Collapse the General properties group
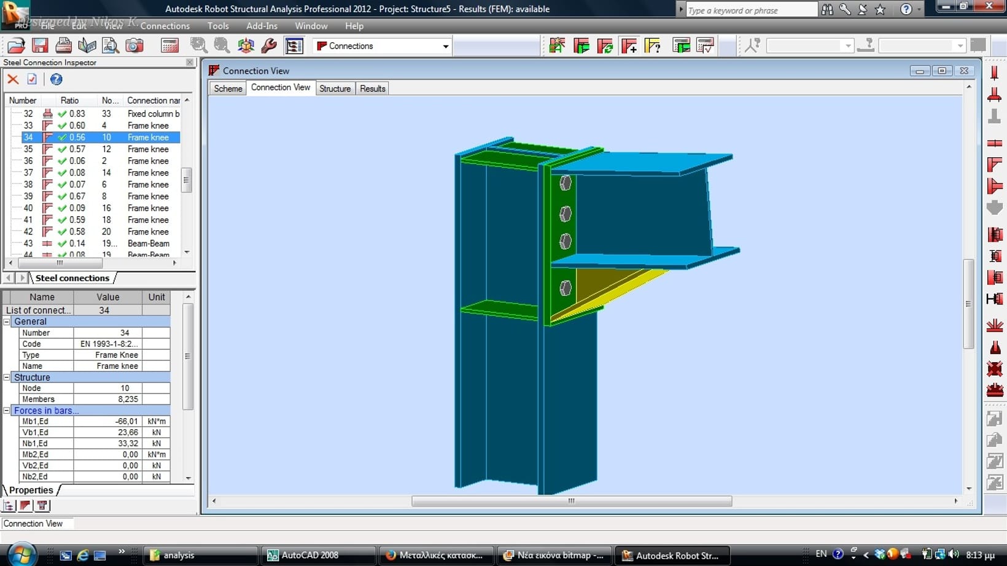 pyautogui.click(x=7, y=322)
